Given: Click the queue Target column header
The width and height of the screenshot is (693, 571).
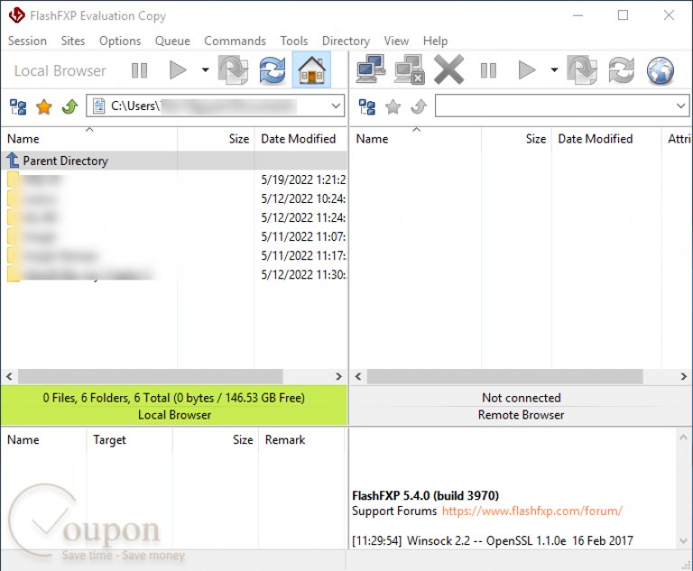Looking at the screenshot, I should (129, 439).
